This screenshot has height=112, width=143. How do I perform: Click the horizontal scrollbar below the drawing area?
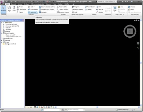pos(97,107)
